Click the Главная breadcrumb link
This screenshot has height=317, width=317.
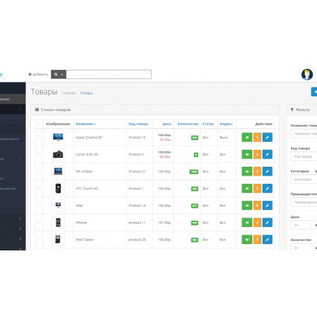68,93
